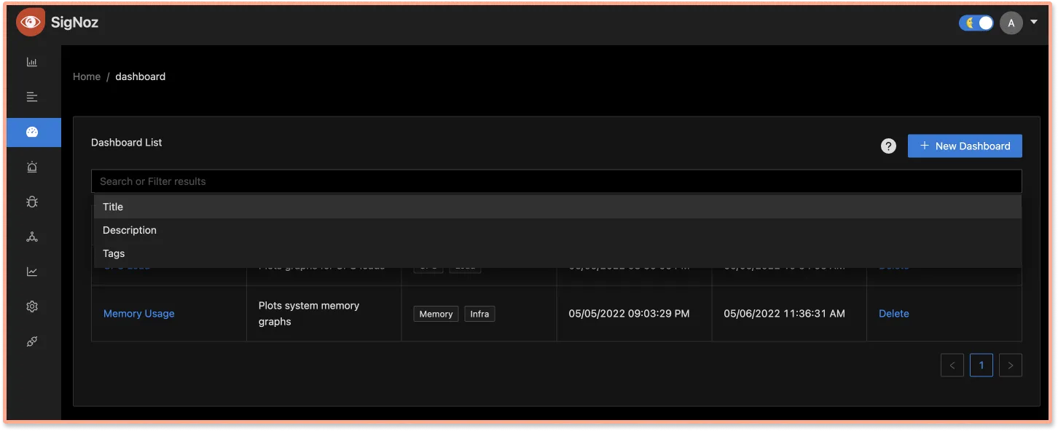The height and width of the screenshot is (431, 1058).
Task: Go to the next page arrow
Action: tap(1011, 365)
